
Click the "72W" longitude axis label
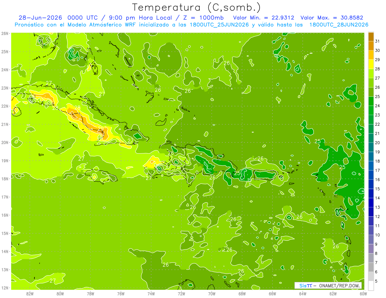click(181, 293)
